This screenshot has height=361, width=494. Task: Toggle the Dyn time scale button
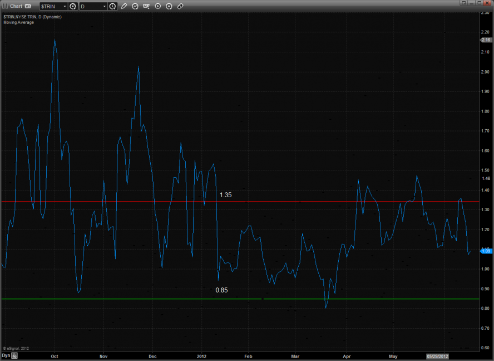click(x=6, y=355)
